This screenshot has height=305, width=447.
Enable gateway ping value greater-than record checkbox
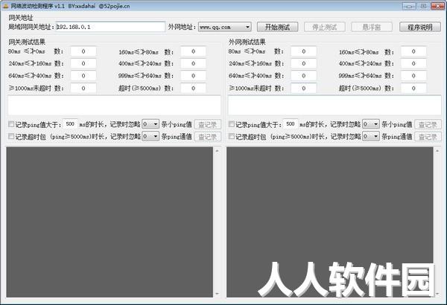(11, 124)
